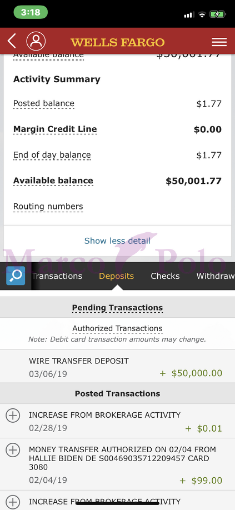
Task: Tap the Pending Transactions heading
Action: coord(117,307)
